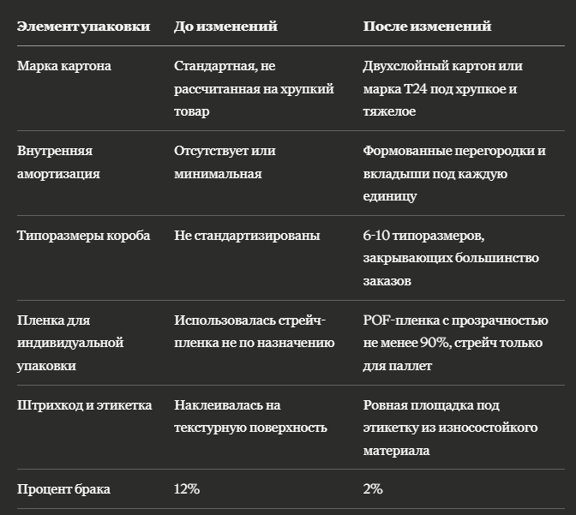The width and height of the screenshot is (576, 515).
Task: Click the 'Наклеивалась на текстурную поверхность' cell
Action: click(250, 416)
